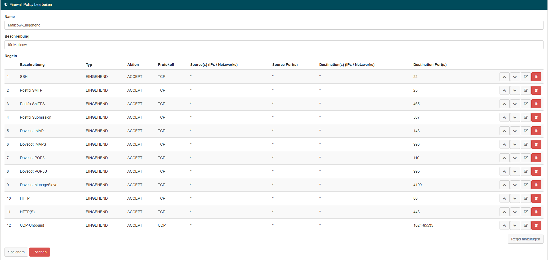Edit the Dovecot IMAPS rule

(526, 144)
